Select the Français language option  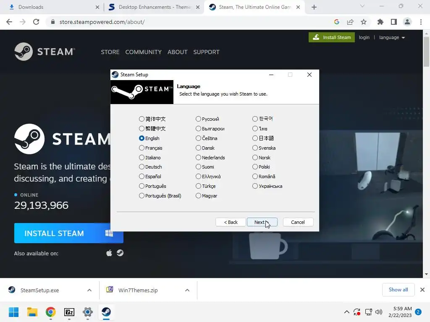(142, 148)
